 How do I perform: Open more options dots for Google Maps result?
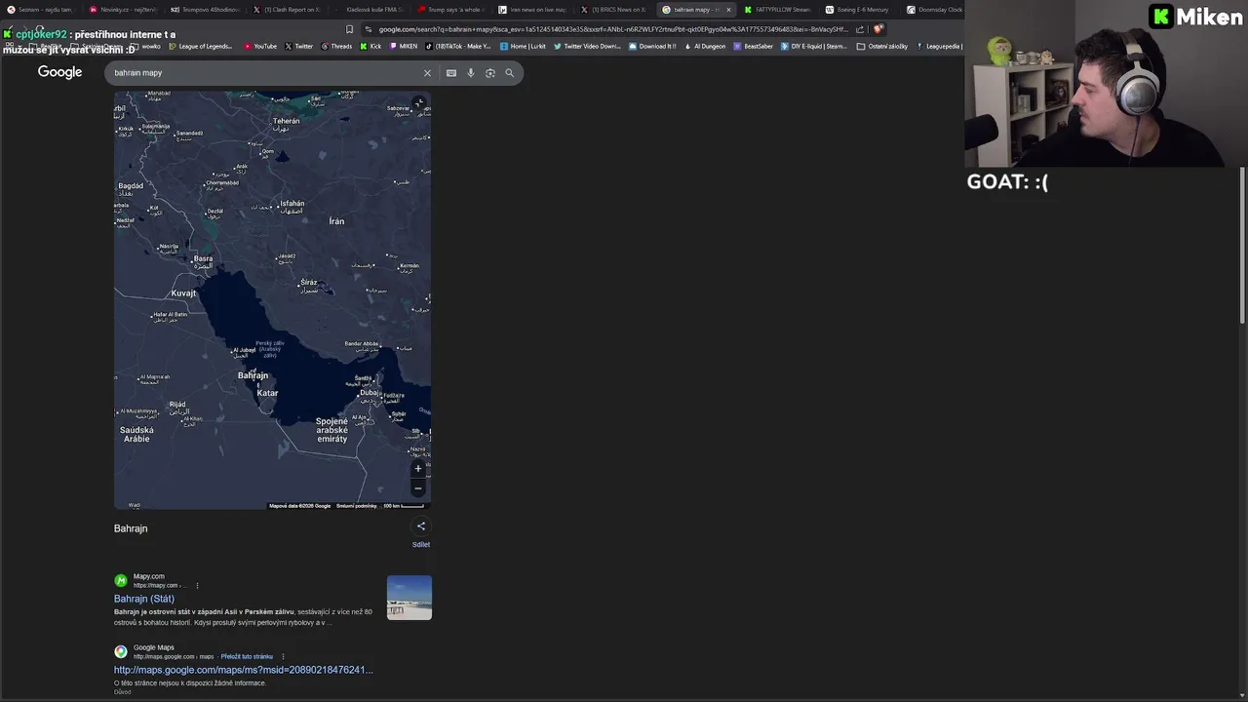coord(283,657)
